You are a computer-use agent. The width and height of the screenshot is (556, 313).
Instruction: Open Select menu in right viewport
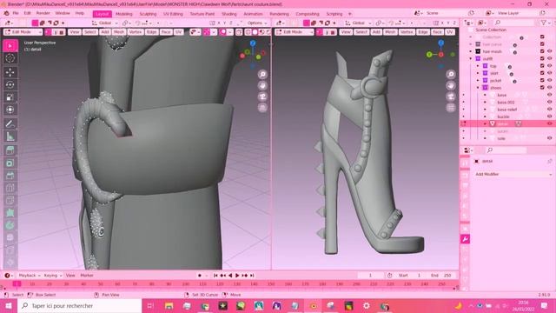(x=361, y=32)
